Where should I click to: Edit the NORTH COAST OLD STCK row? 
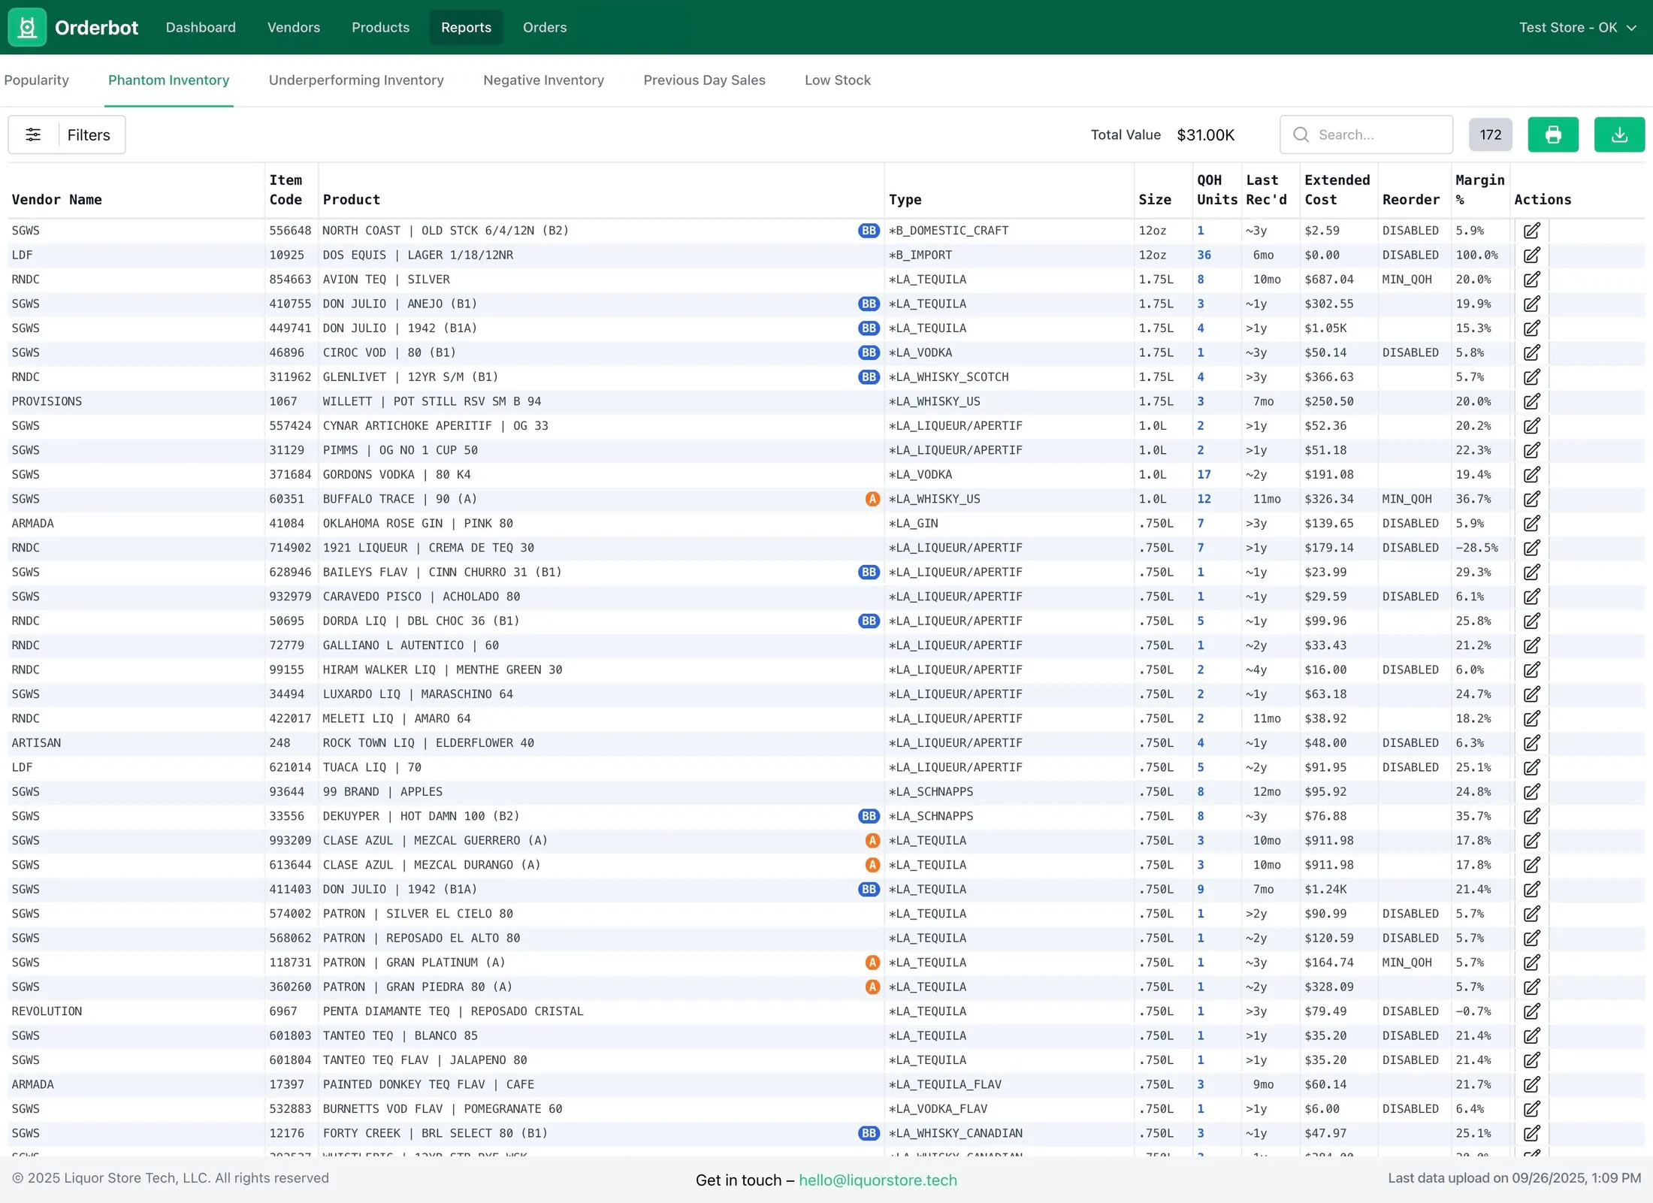[1532, 231]
